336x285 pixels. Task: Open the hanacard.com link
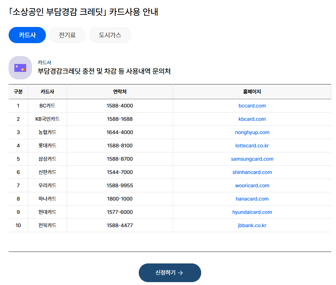pyautogui.click(x=252, y=199)
